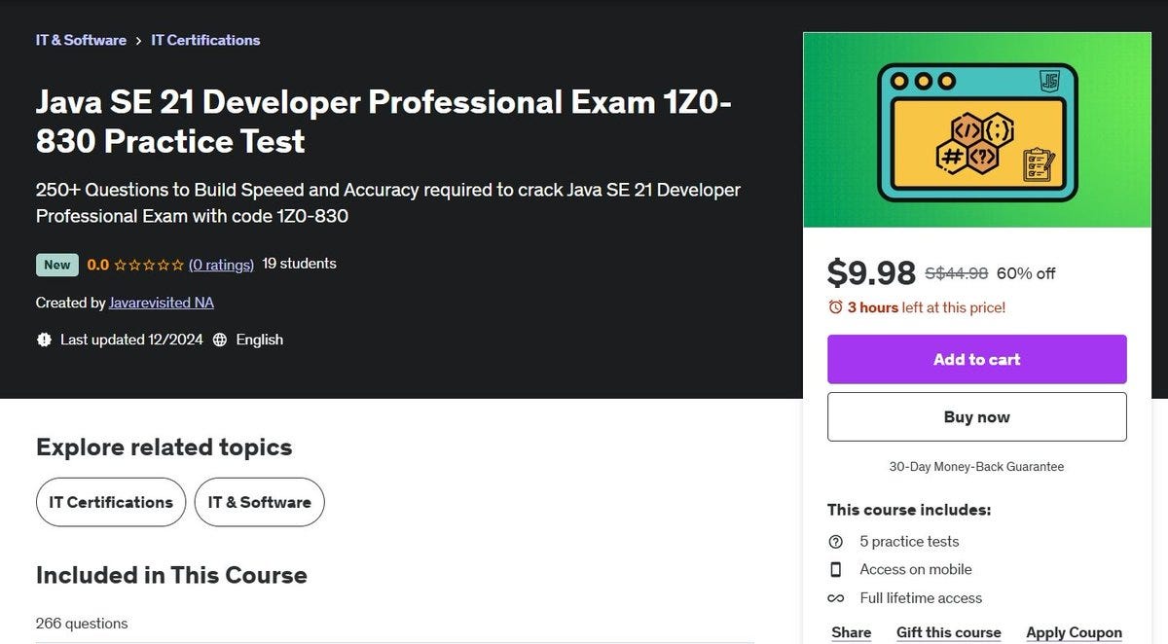This screenshot has height=644, width=1168.
Task: Click Share under course includes
Action: (x=852, y=632)
